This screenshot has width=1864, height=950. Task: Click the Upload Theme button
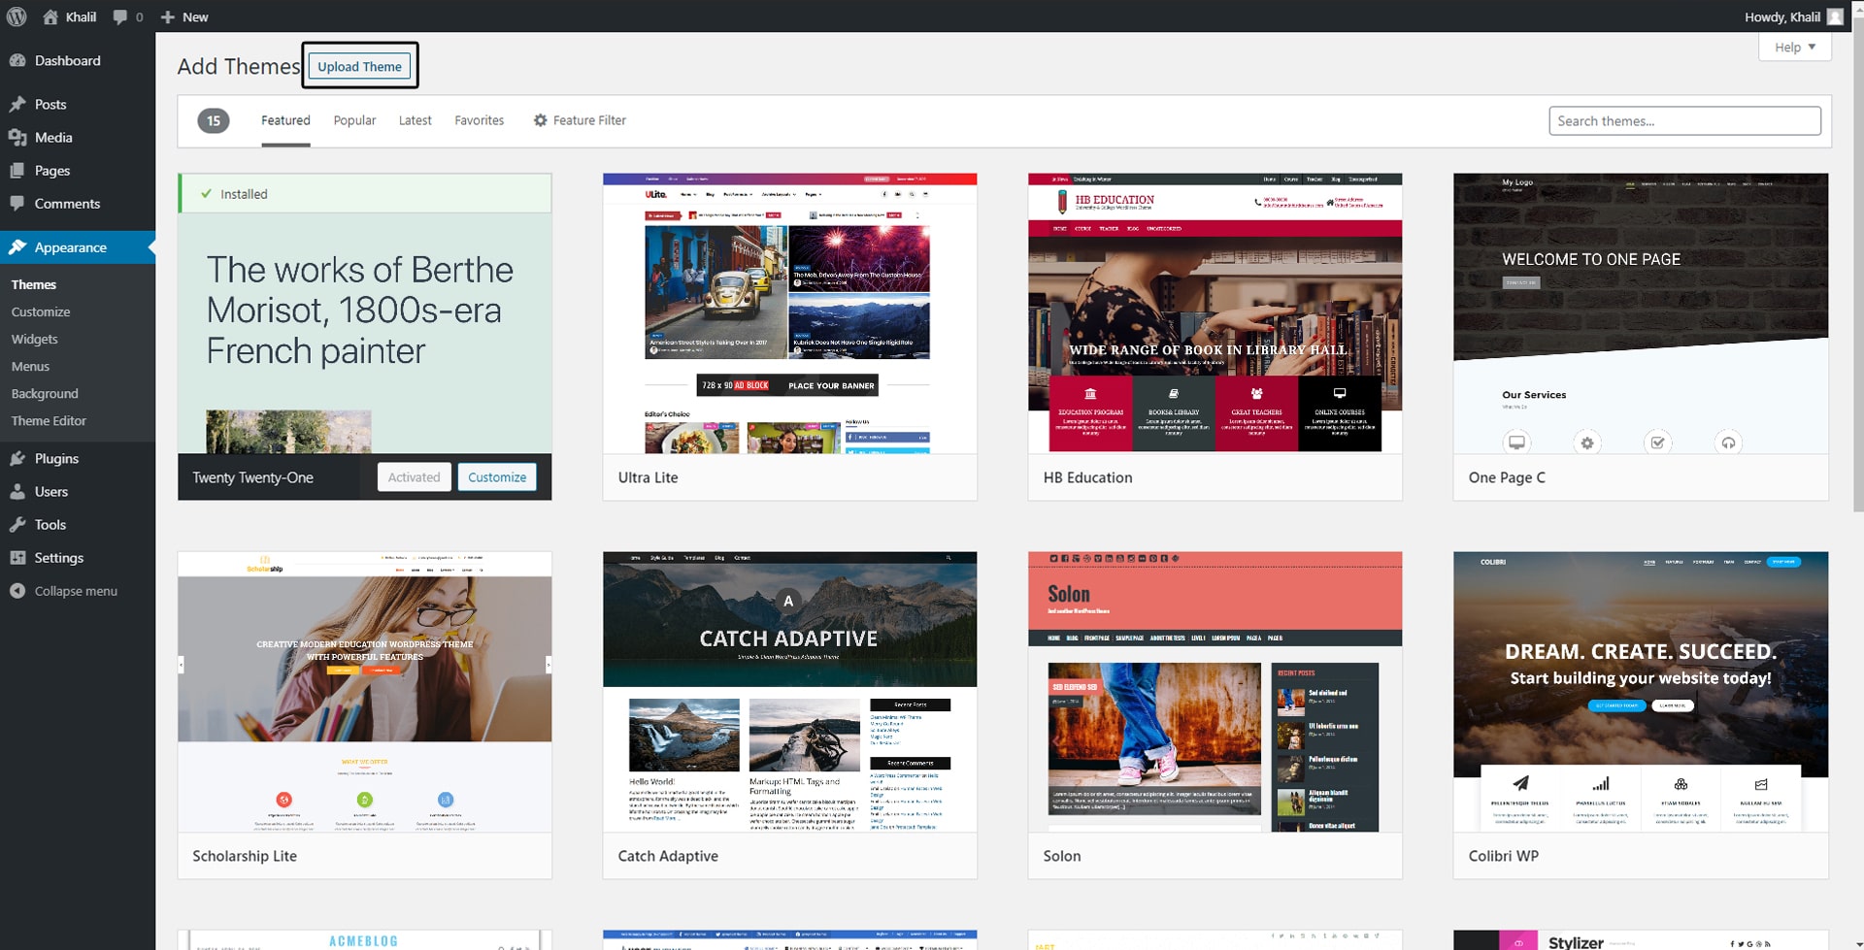(x=359, y=66)
